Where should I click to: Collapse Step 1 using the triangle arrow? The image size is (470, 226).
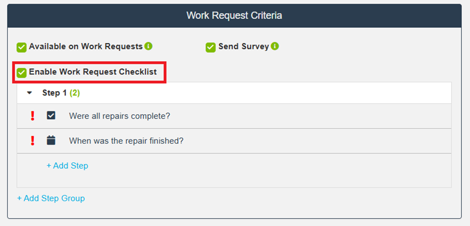coord(29,93)
